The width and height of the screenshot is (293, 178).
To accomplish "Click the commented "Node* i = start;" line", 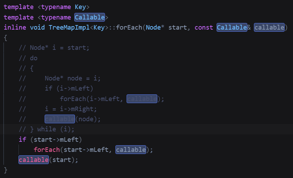I will click(x=54, y=48).
